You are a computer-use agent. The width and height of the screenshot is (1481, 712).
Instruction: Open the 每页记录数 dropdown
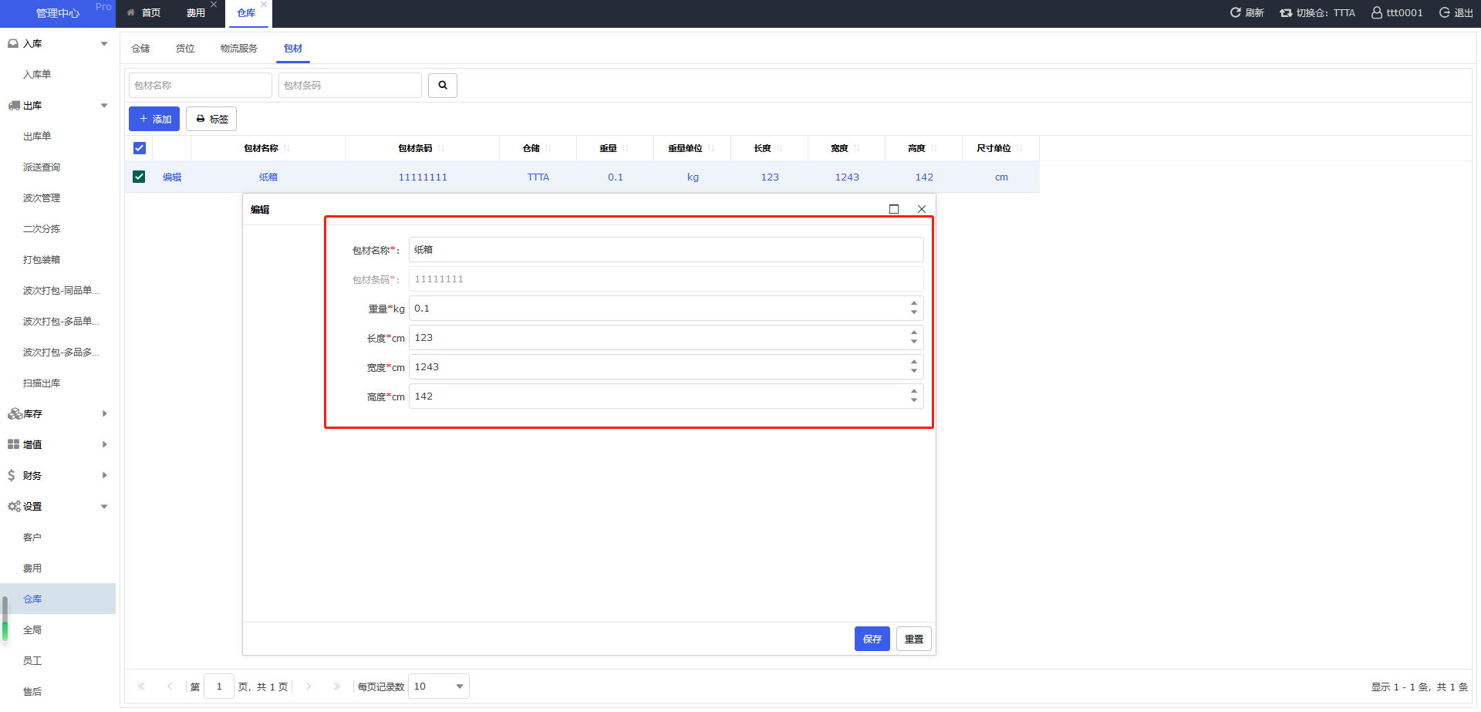coord(438,687)
